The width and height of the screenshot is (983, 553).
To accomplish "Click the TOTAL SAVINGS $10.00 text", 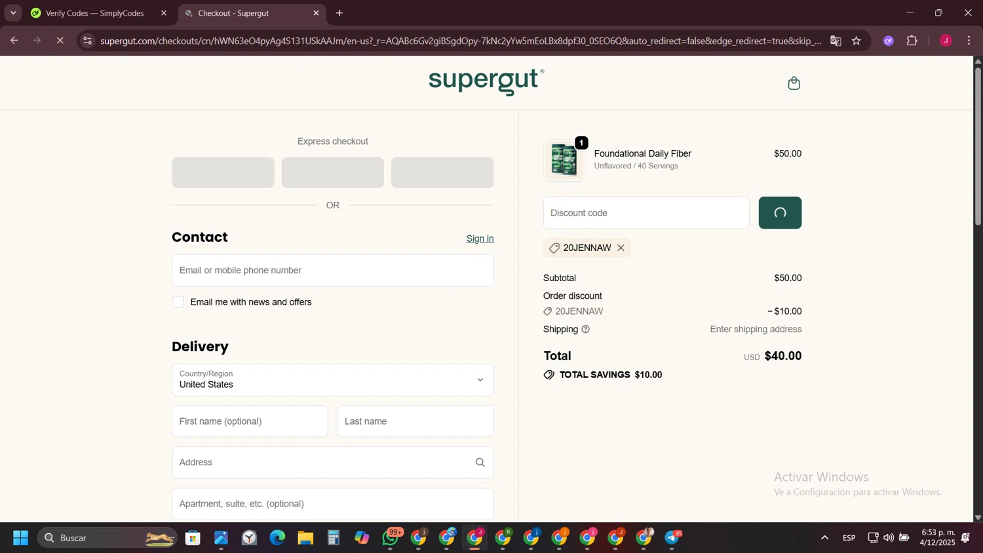I will click(611, 375).
